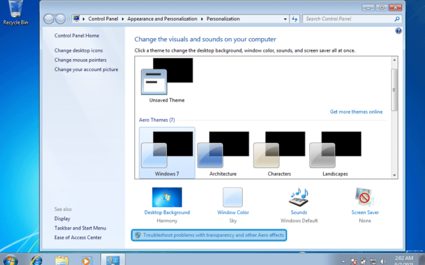The width and height of the screenshot is (425, 265).
Task: Open Windows Explorer folder on taskbar
Action: click(x=62, y=260)
